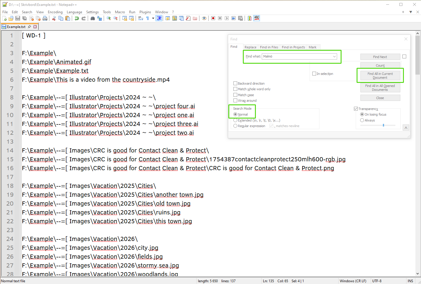Click the Print toolbar icon
The image size is (421, 284).
tap(45, 18)
